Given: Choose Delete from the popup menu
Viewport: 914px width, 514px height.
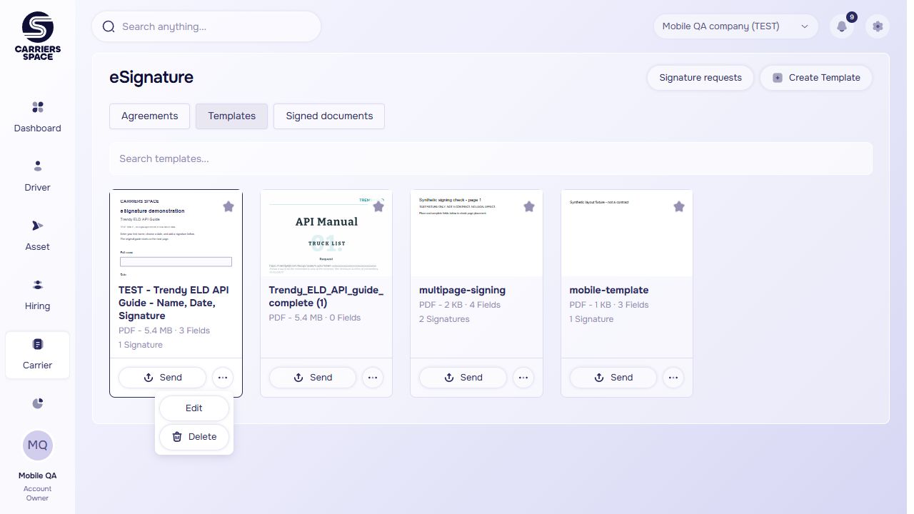Looking at the screenshot, I should [194, 437].
